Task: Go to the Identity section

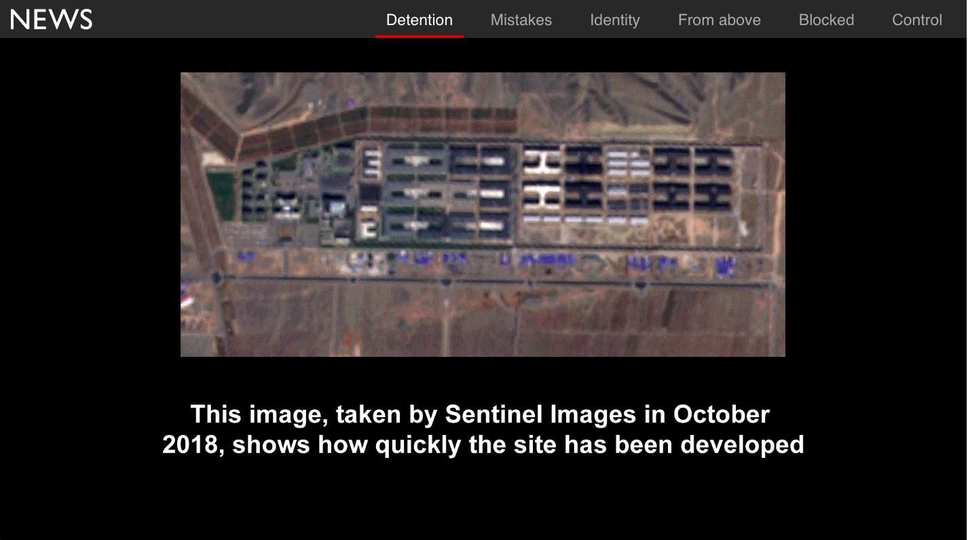Action: 615,20
